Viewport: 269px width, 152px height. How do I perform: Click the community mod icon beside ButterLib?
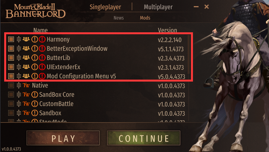click(x=26, y=58)
